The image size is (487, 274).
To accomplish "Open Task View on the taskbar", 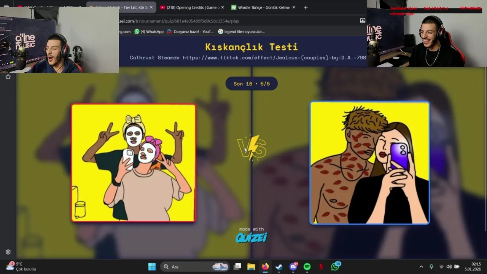I will [x=237, y=267].
